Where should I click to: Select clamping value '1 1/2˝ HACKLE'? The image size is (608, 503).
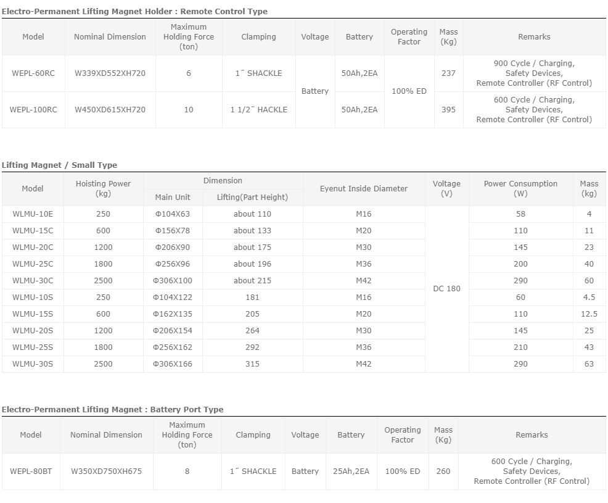(258, 109)
